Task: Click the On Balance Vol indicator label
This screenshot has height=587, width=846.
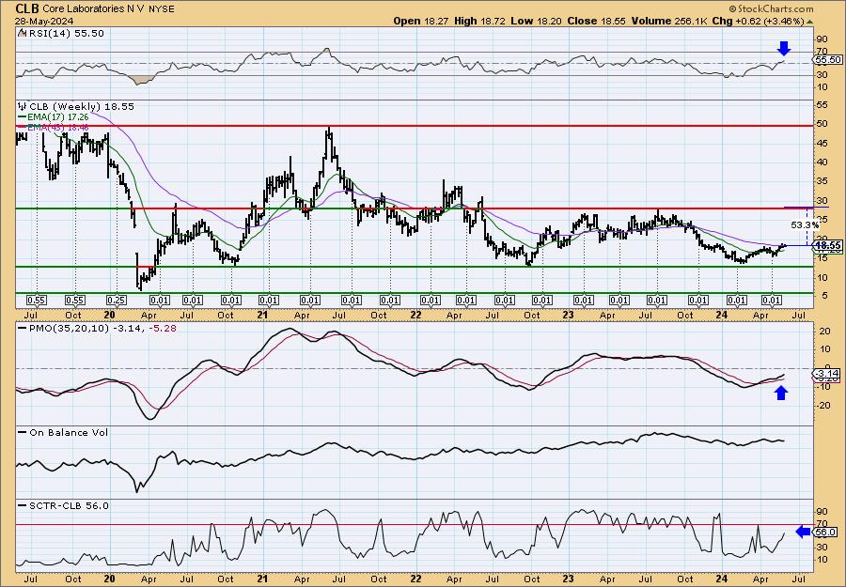Action: [68, 433]
